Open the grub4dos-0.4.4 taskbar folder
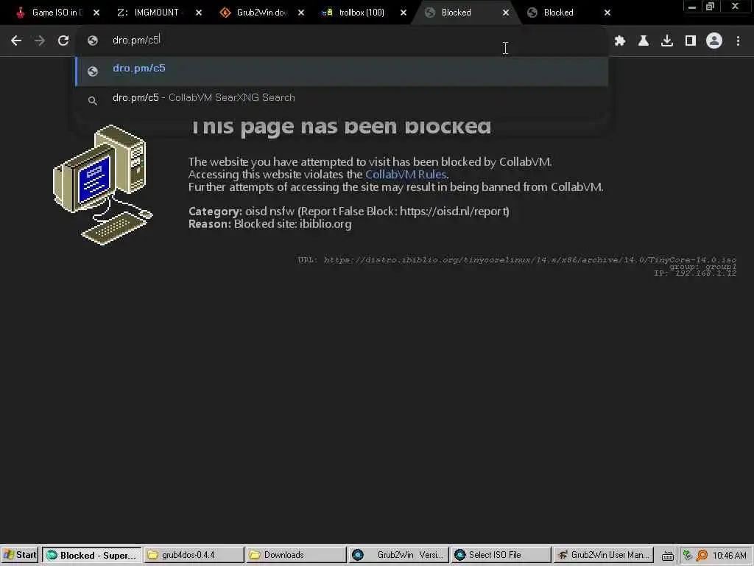Screen dimensions: 754x566 [194, 555]
